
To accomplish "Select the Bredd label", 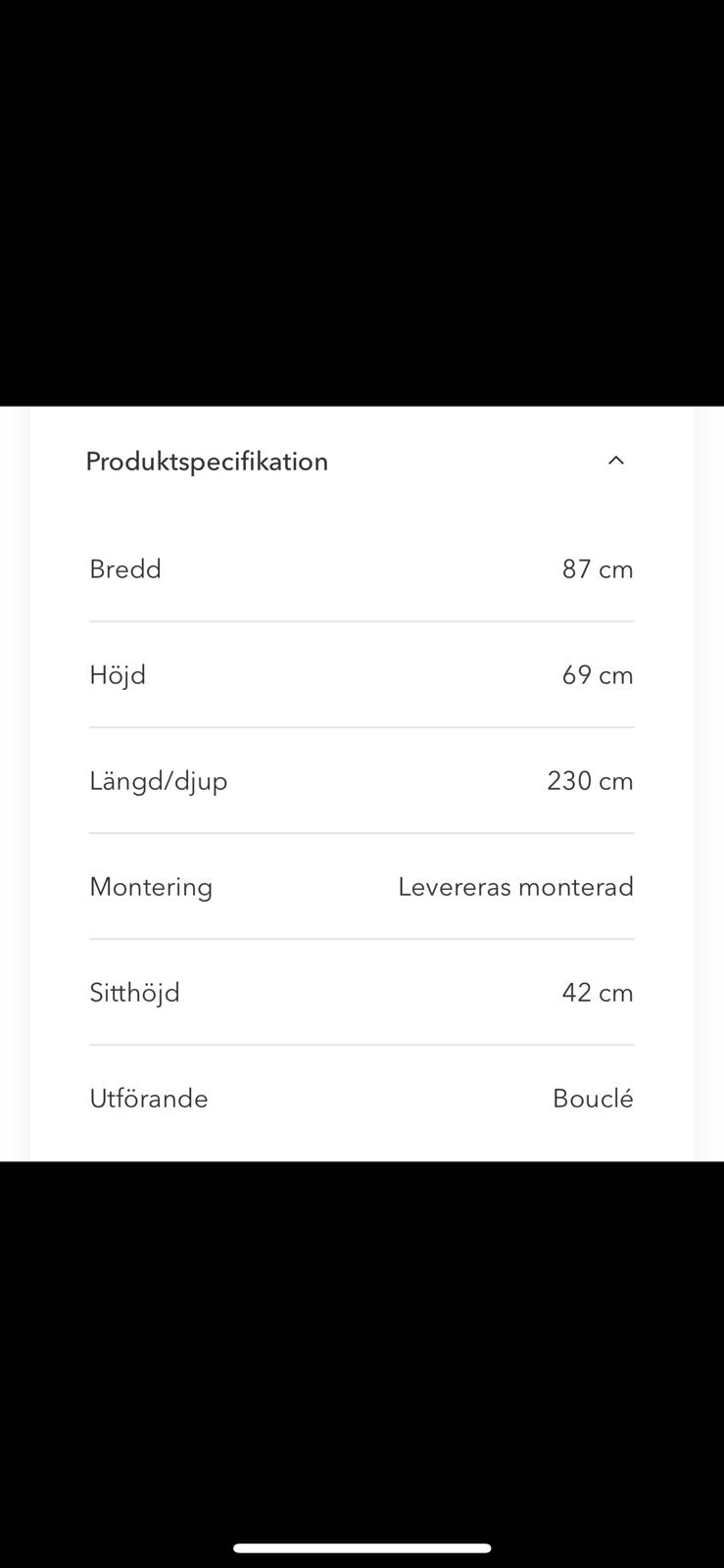I will 125,569.
